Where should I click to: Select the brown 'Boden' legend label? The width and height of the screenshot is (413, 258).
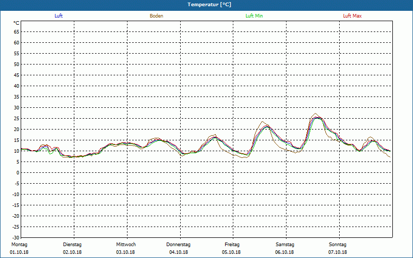coord(156,16)
